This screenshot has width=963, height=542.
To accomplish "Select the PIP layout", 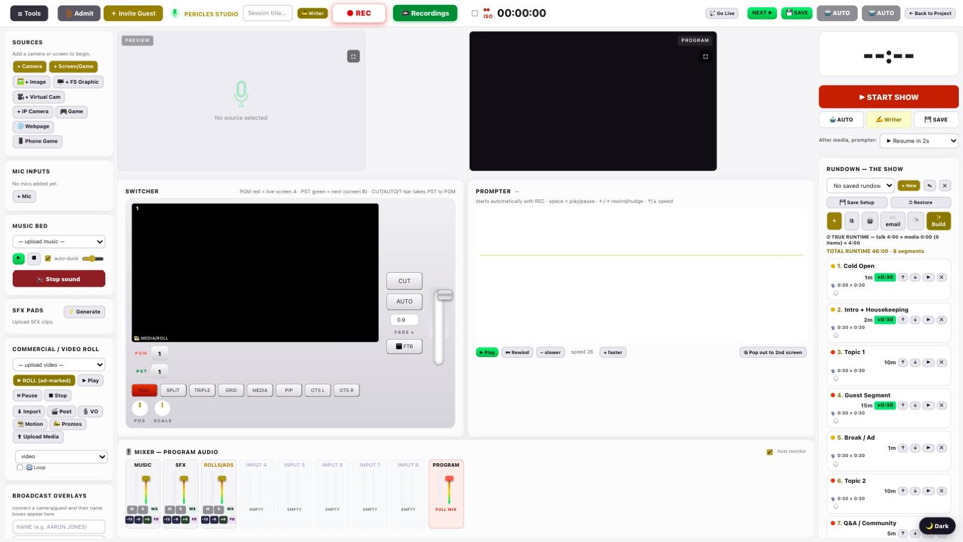I will point(289,390).
